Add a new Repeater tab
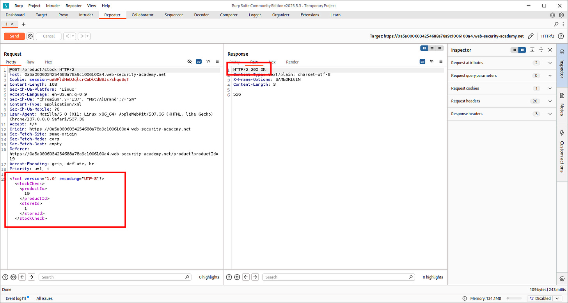This screenshot has width=568, height=303. click(x=23, y=24)
